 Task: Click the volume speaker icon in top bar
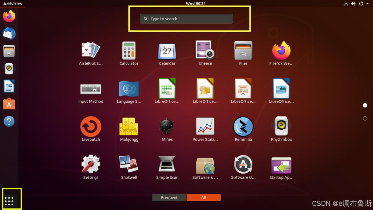(353, 4)
